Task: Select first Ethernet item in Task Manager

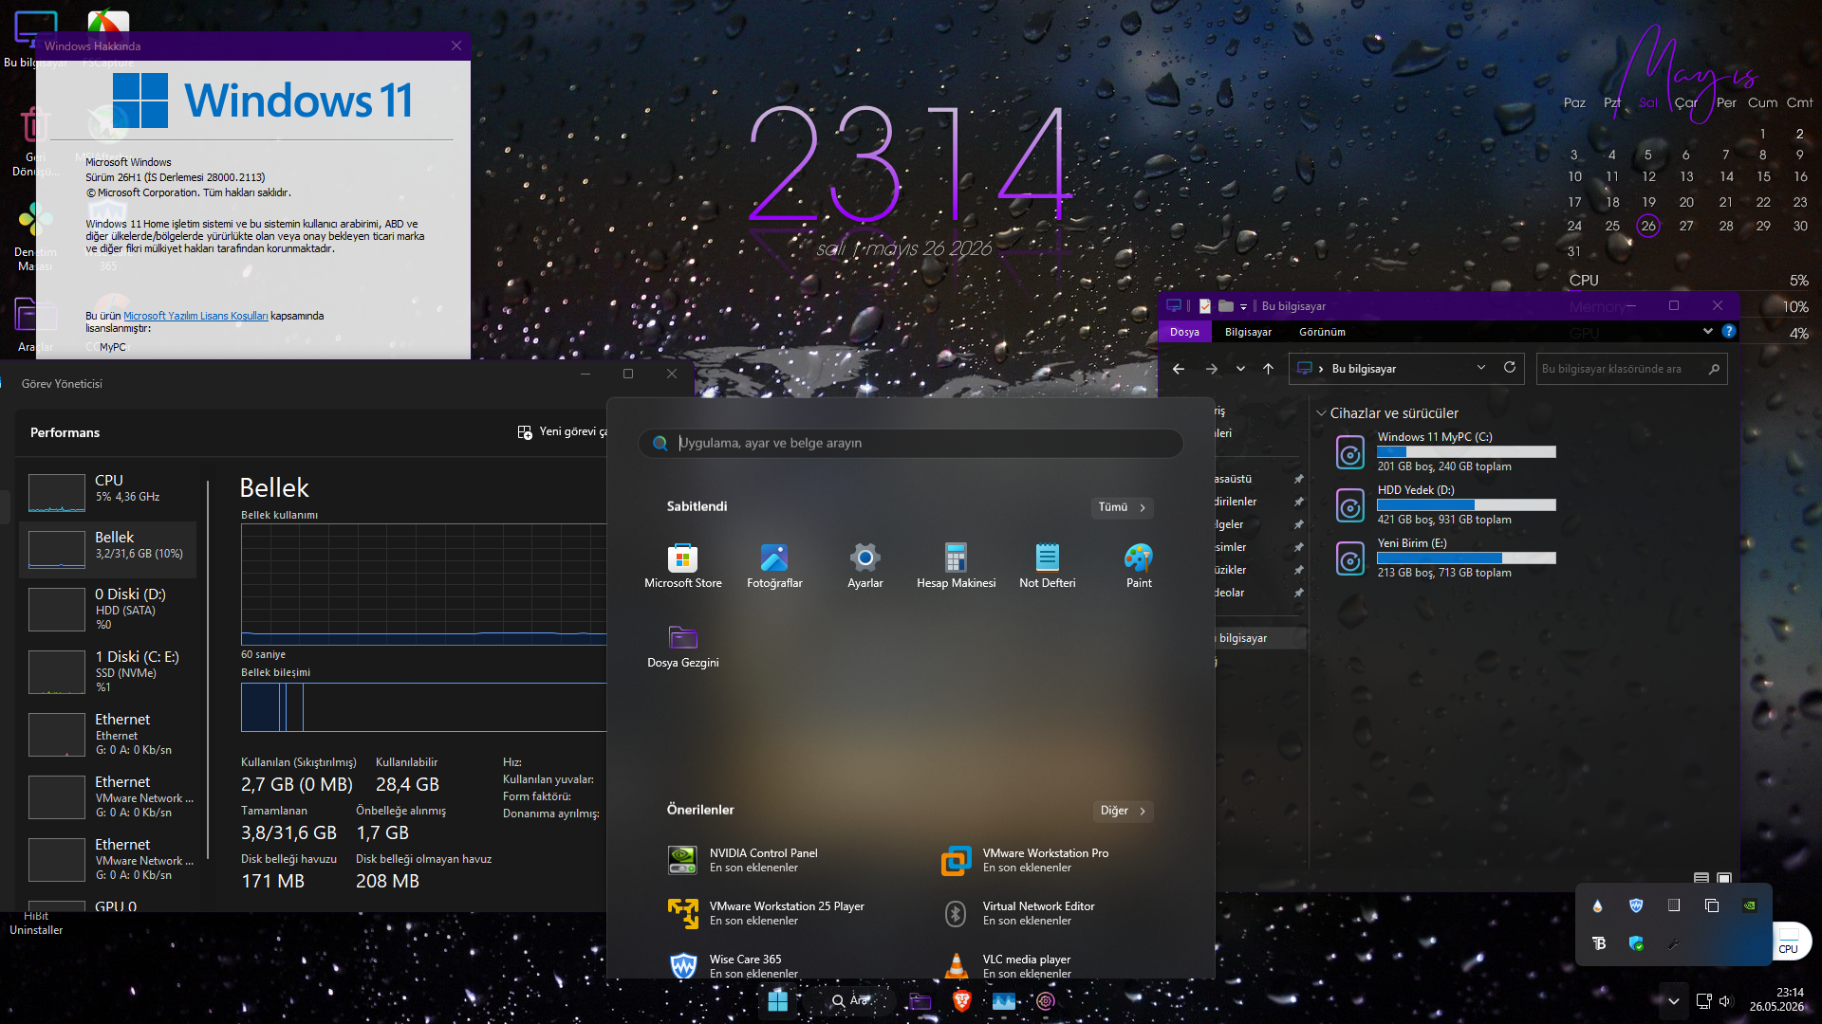Action: pyautogui.click(x=108, y=734)
